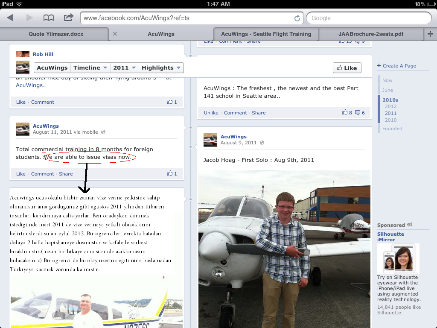Switch to Quote Yilmazer.docx tab
Screen dimensions: 437x328
(x=56, y=34)
